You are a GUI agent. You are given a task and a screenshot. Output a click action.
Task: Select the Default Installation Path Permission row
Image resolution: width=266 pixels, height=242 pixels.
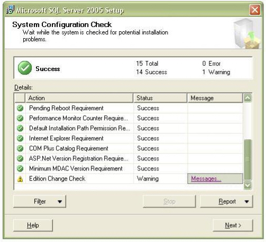pyautogui.click(x=129, y=128)
